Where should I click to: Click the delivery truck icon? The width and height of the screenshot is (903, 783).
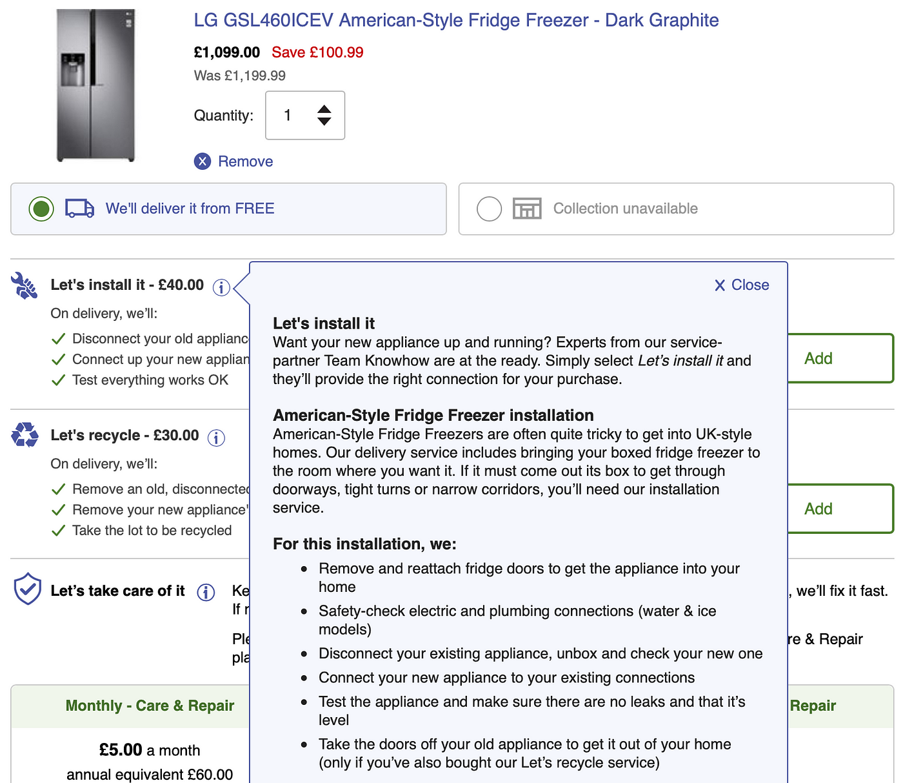point(80,208)
